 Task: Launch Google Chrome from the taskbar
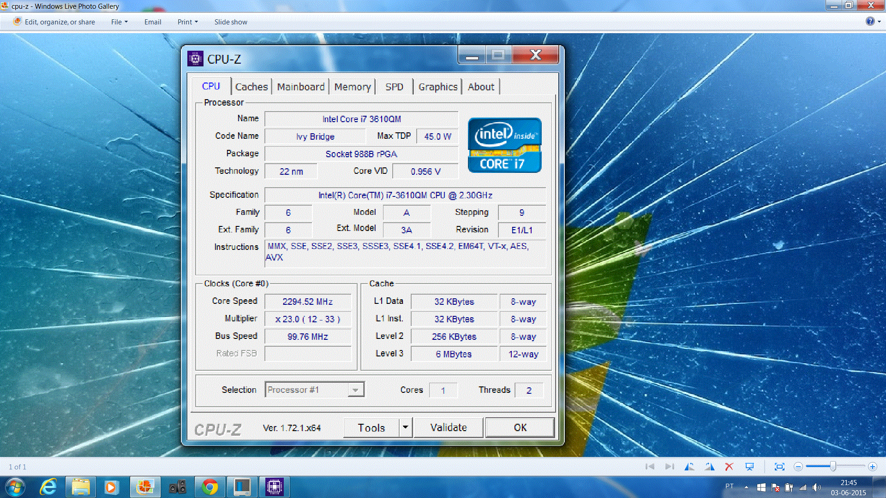[210, 487]
